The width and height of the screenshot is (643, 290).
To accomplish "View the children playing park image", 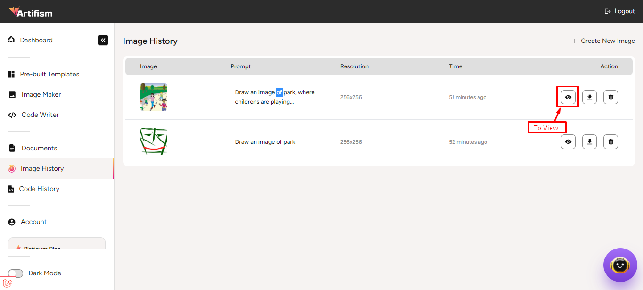I will point(568,97).
